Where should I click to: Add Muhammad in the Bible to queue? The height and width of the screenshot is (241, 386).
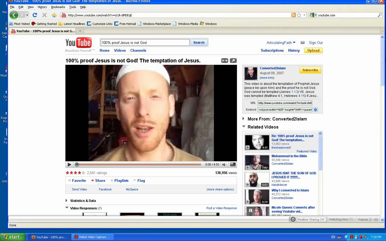pos(247,167)
